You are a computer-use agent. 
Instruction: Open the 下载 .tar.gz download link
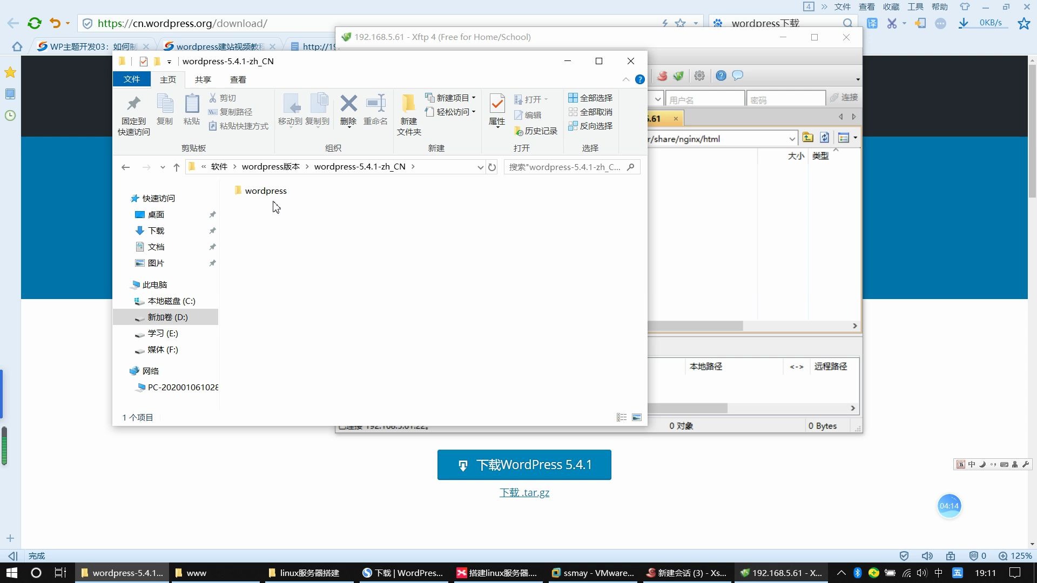point(524,492)
